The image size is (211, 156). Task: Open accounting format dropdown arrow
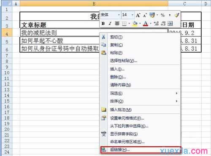coord(157,15)
